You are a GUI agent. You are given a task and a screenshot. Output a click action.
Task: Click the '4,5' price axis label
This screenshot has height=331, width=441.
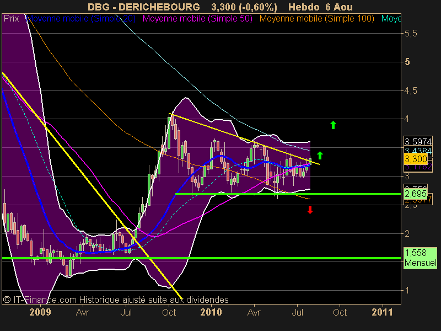click(411, 90)
